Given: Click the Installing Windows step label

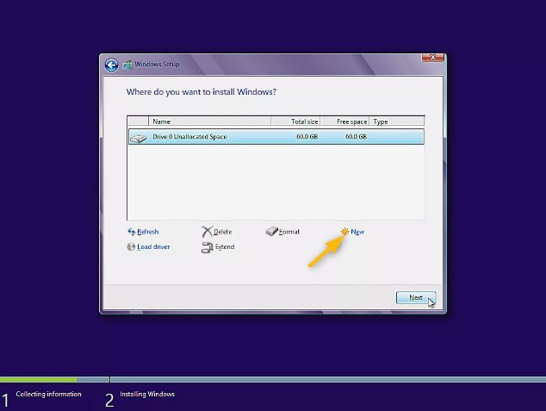Looking at the screenshot, I should coord(147,394).
